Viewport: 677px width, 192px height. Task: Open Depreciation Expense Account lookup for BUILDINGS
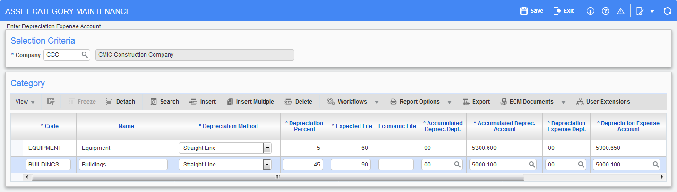(656, 165)
